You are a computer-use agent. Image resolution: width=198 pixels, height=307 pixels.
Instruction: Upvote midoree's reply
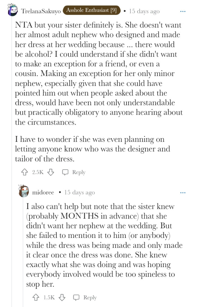(36, 297)
